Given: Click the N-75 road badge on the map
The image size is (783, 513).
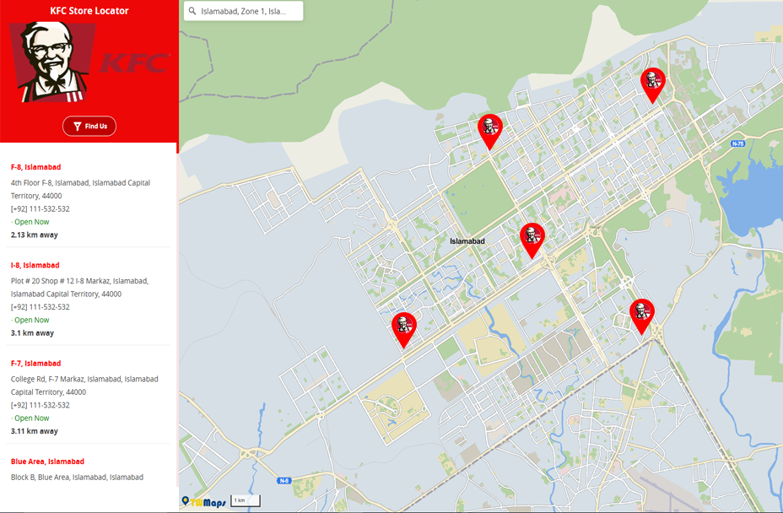Looking at the screenshot, I should (738, 144).
